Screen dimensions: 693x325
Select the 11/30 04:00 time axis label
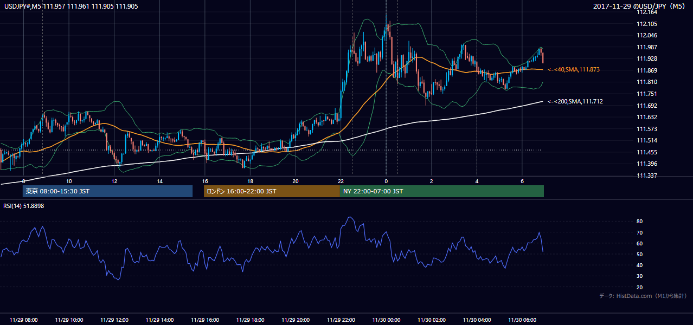[x=477, y=320]
